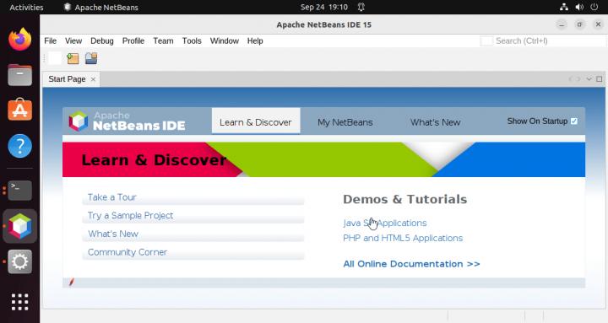Switch to the My NetBeans tab
This screenshot has height=323, width=608.
click(x=345, y=122)
